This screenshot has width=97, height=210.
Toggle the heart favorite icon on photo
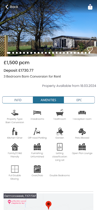(x=90, y=49)
